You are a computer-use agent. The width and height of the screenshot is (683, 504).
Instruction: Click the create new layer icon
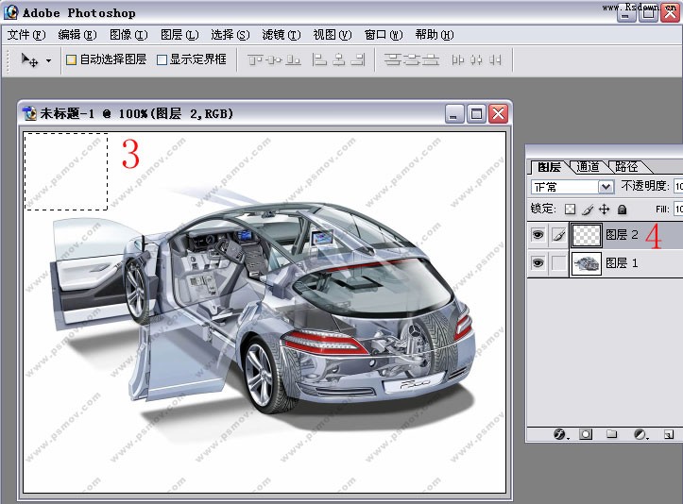[668, 434]
